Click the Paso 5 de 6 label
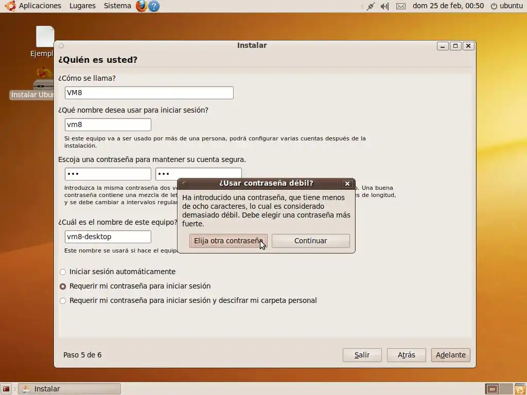 pyautogui.click(x=82, y=355)
